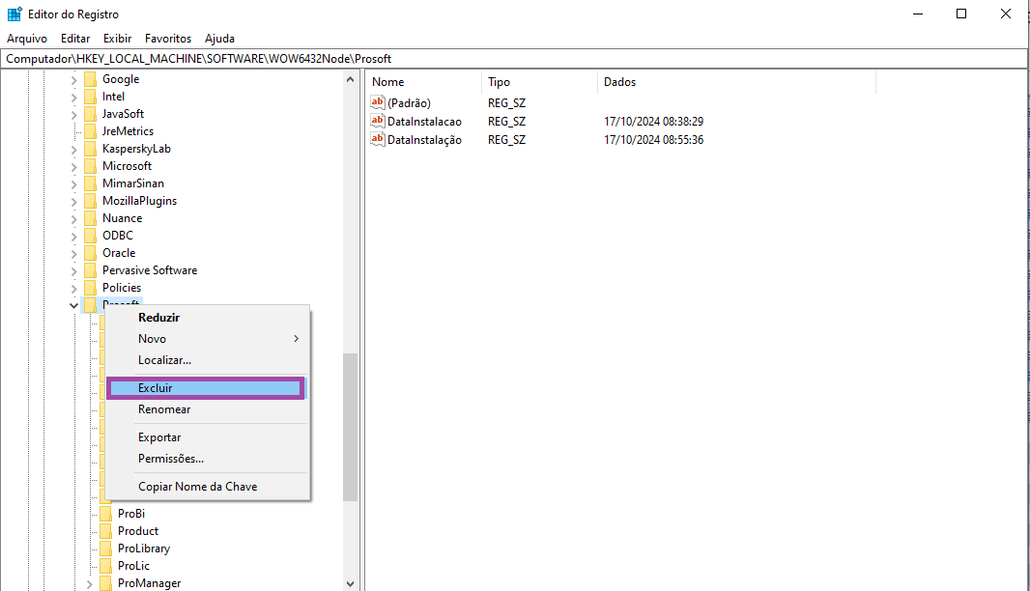Viewport: 1030px width, 591px height.
Task: Click the Nome column header
Action: (424, 82)
